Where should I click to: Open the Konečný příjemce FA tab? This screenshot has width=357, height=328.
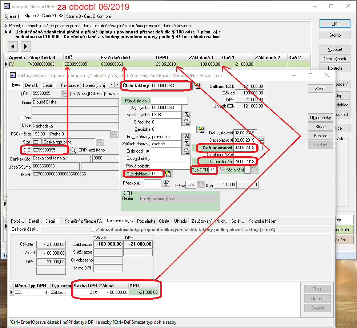coord(83,221)
